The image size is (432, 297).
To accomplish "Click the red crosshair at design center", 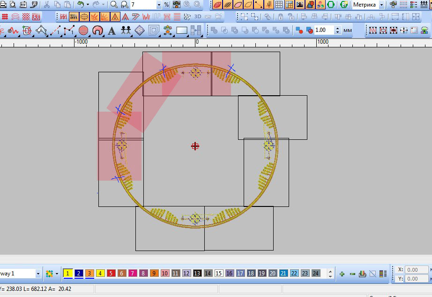I will (x=195, y=146).
